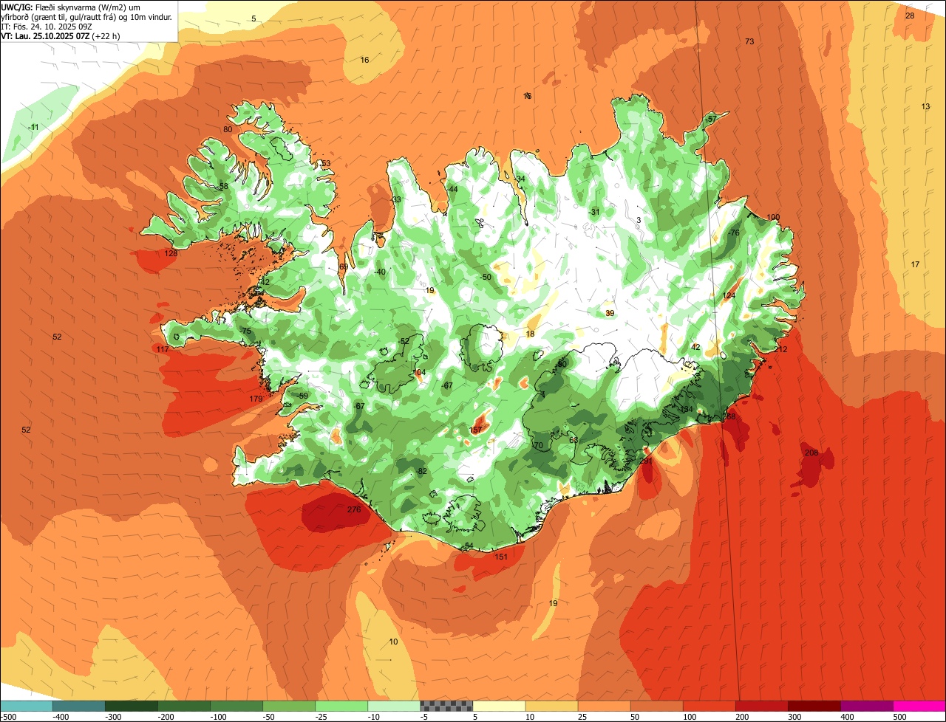This screenshot has width=946, height=722.
Task: Click the 'IT: Fös. 24. 10. 2025 09Z' line
Action: pyautogui.click(x=46, y=26)
